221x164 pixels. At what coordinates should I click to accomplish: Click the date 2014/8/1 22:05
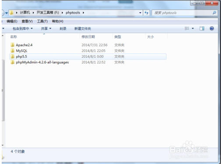tap(93, 51)
